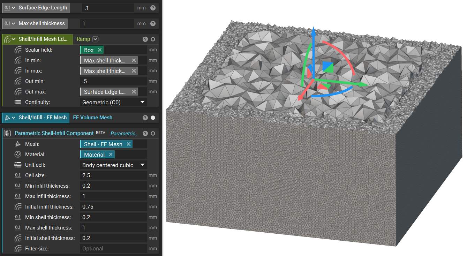This screenshot has height=256, width=467.
Task: Click the Cell size input field
Action: 113,175
